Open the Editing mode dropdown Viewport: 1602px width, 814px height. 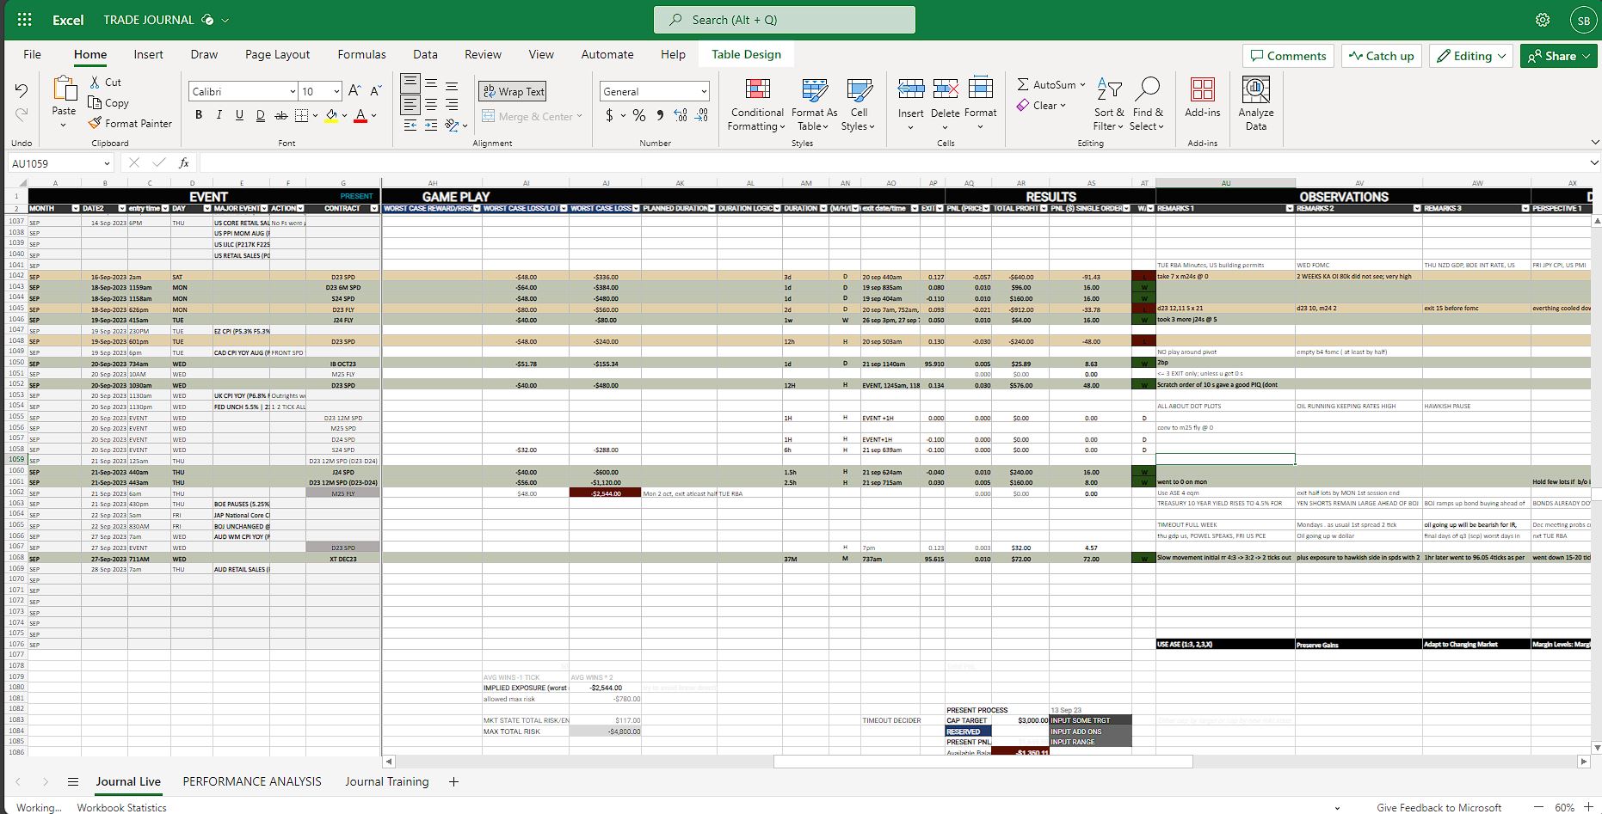pos(1470,56)
